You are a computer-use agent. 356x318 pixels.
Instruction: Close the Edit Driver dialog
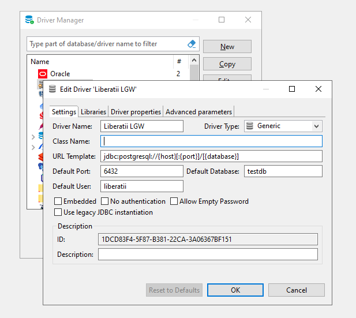point(318,89)
